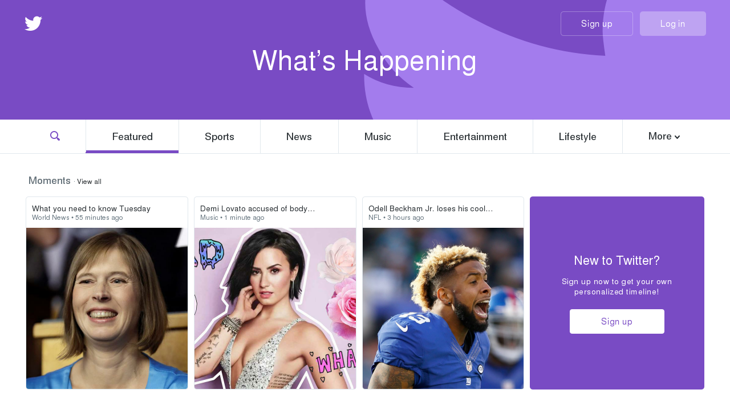Select the Entertainment tab
This screenshot has height=410, width=730.
coord(475,137)
